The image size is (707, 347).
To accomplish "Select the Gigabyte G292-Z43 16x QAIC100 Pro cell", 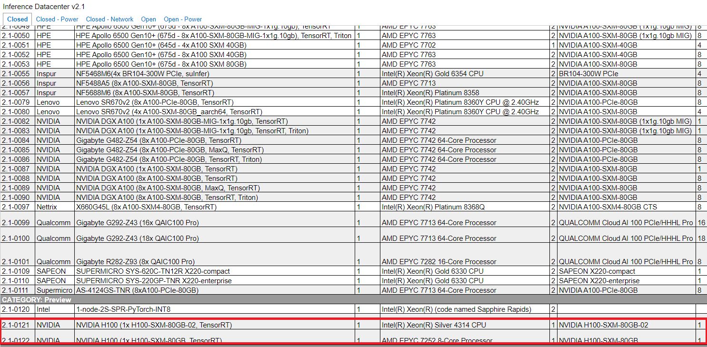I will point(138,223).
